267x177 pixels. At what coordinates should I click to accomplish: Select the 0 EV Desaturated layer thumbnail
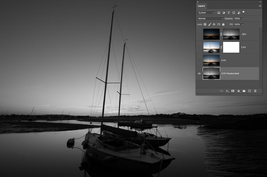pyautogui.click(x=211, y=73)
